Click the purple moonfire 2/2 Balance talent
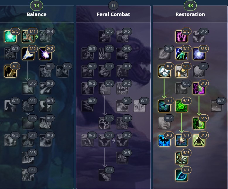 45,54
